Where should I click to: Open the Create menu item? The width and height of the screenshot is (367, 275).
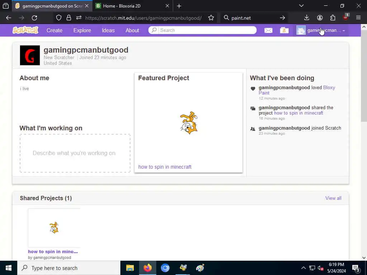click(x=54, y=30)
